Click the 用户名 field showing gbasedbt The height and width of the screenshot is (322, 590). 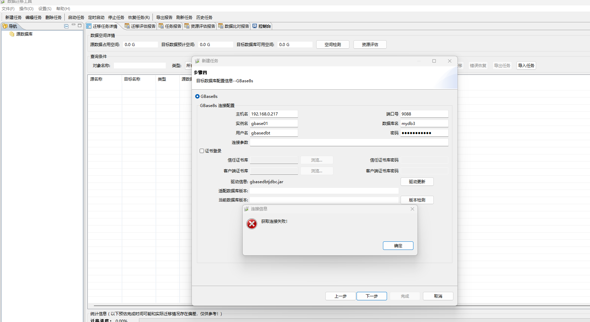pyautogui.click(x=274, y=133)
